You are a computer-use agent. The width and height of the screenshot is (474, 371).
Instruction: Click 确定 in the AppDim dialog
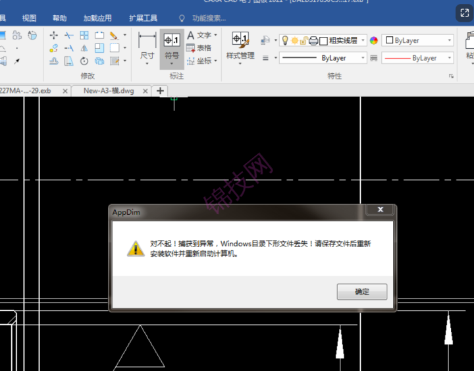tap(362, 292)
